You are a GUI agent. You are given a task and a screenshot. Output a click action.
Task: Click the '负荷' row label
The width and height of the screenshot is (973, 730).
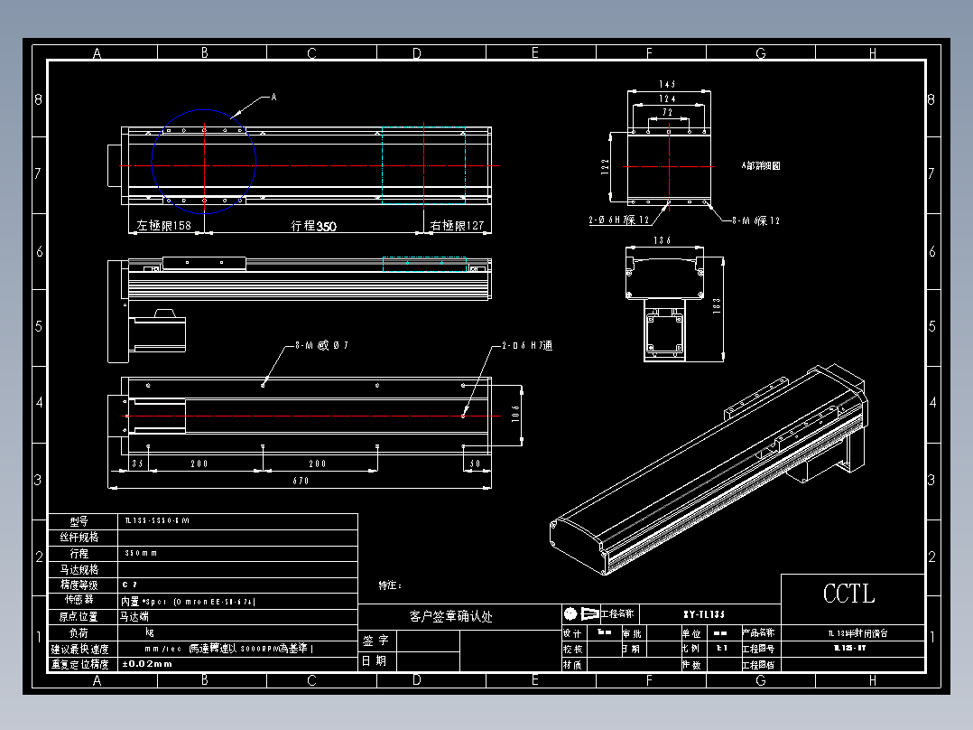tap(79, 633)
